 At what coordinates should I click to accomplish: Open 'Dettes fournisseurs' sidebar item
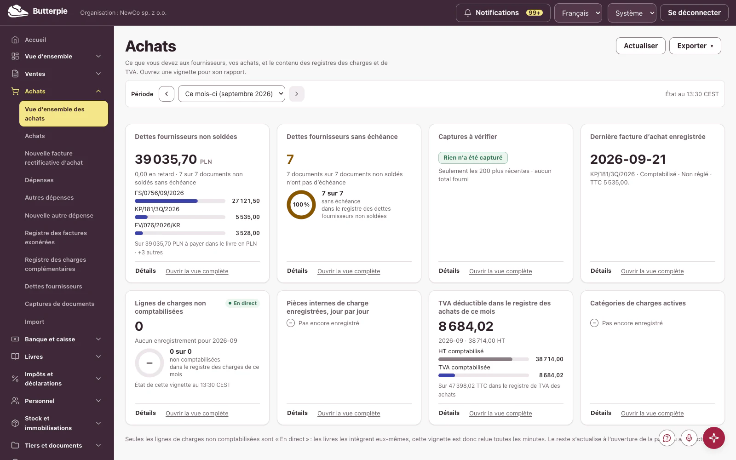(63, 286)
